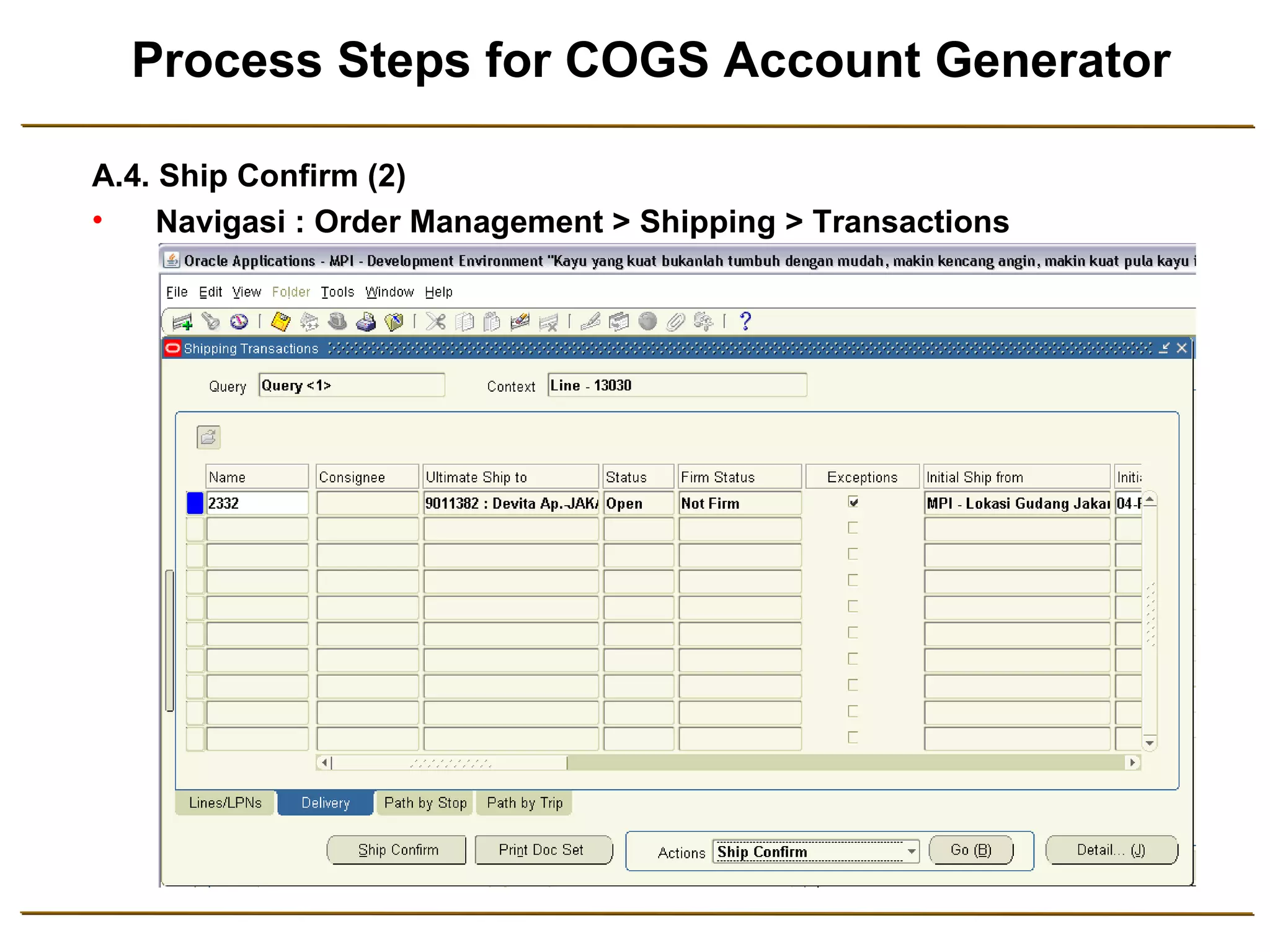Click the Detail... (J) button
Viewport: 1270px width, 952px height.
pos(1111,850)
